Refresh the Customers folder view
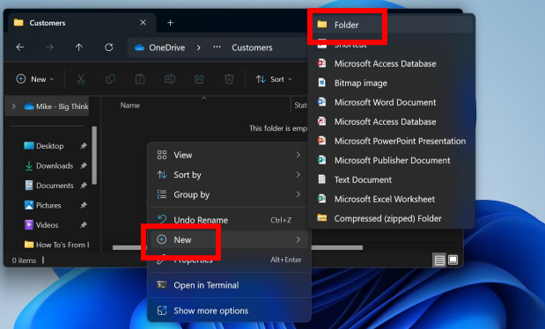The width and height of the screenshot is (545, 329). point(109,48)
